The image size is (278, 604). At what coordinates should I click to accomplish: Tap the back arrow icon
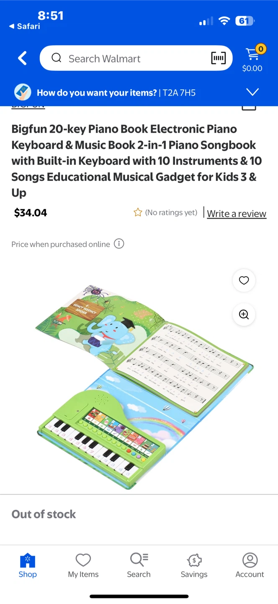click(23, 58)
